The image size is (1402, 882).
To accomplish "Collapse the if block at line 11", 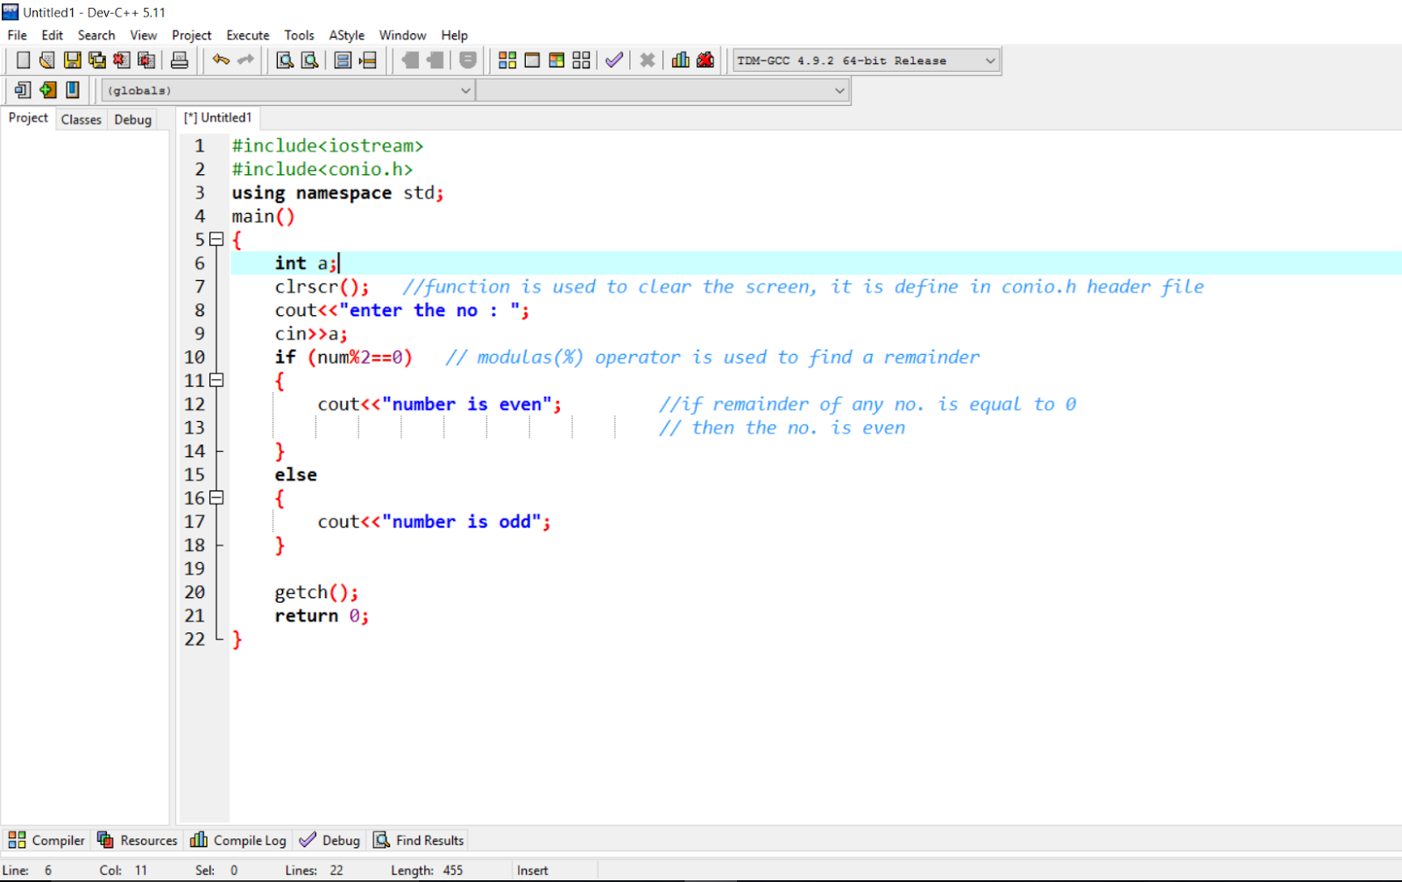I will 216,380.
